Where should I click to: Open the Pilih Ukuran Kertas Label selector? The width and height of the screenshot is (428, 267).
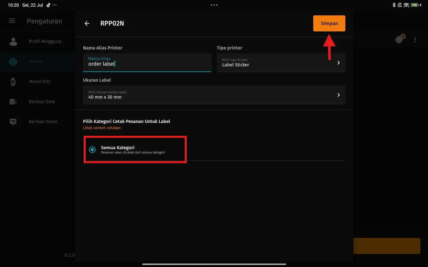(x=214, y=95)
